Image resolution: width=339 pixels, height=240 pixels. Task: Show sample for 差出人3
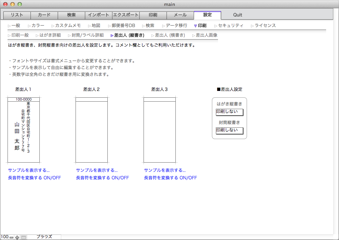[x=165, y=170]
